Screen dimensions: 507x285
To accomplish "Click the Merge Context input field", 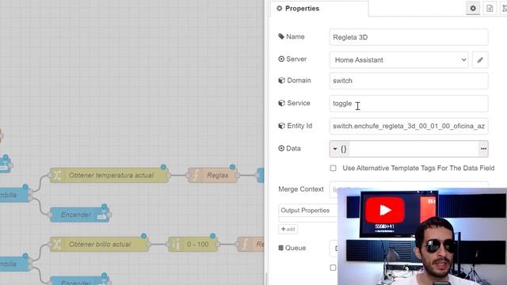I will coord(409,189).
